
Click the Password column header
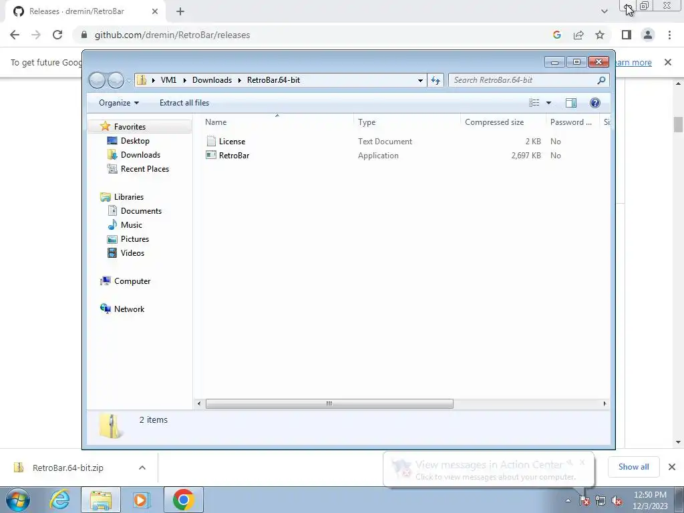click(572, 122)
